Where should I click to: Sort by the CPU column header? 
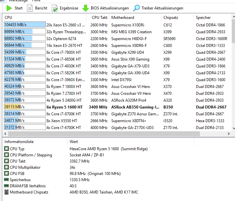pyautogui.click(x=45, y=18)
